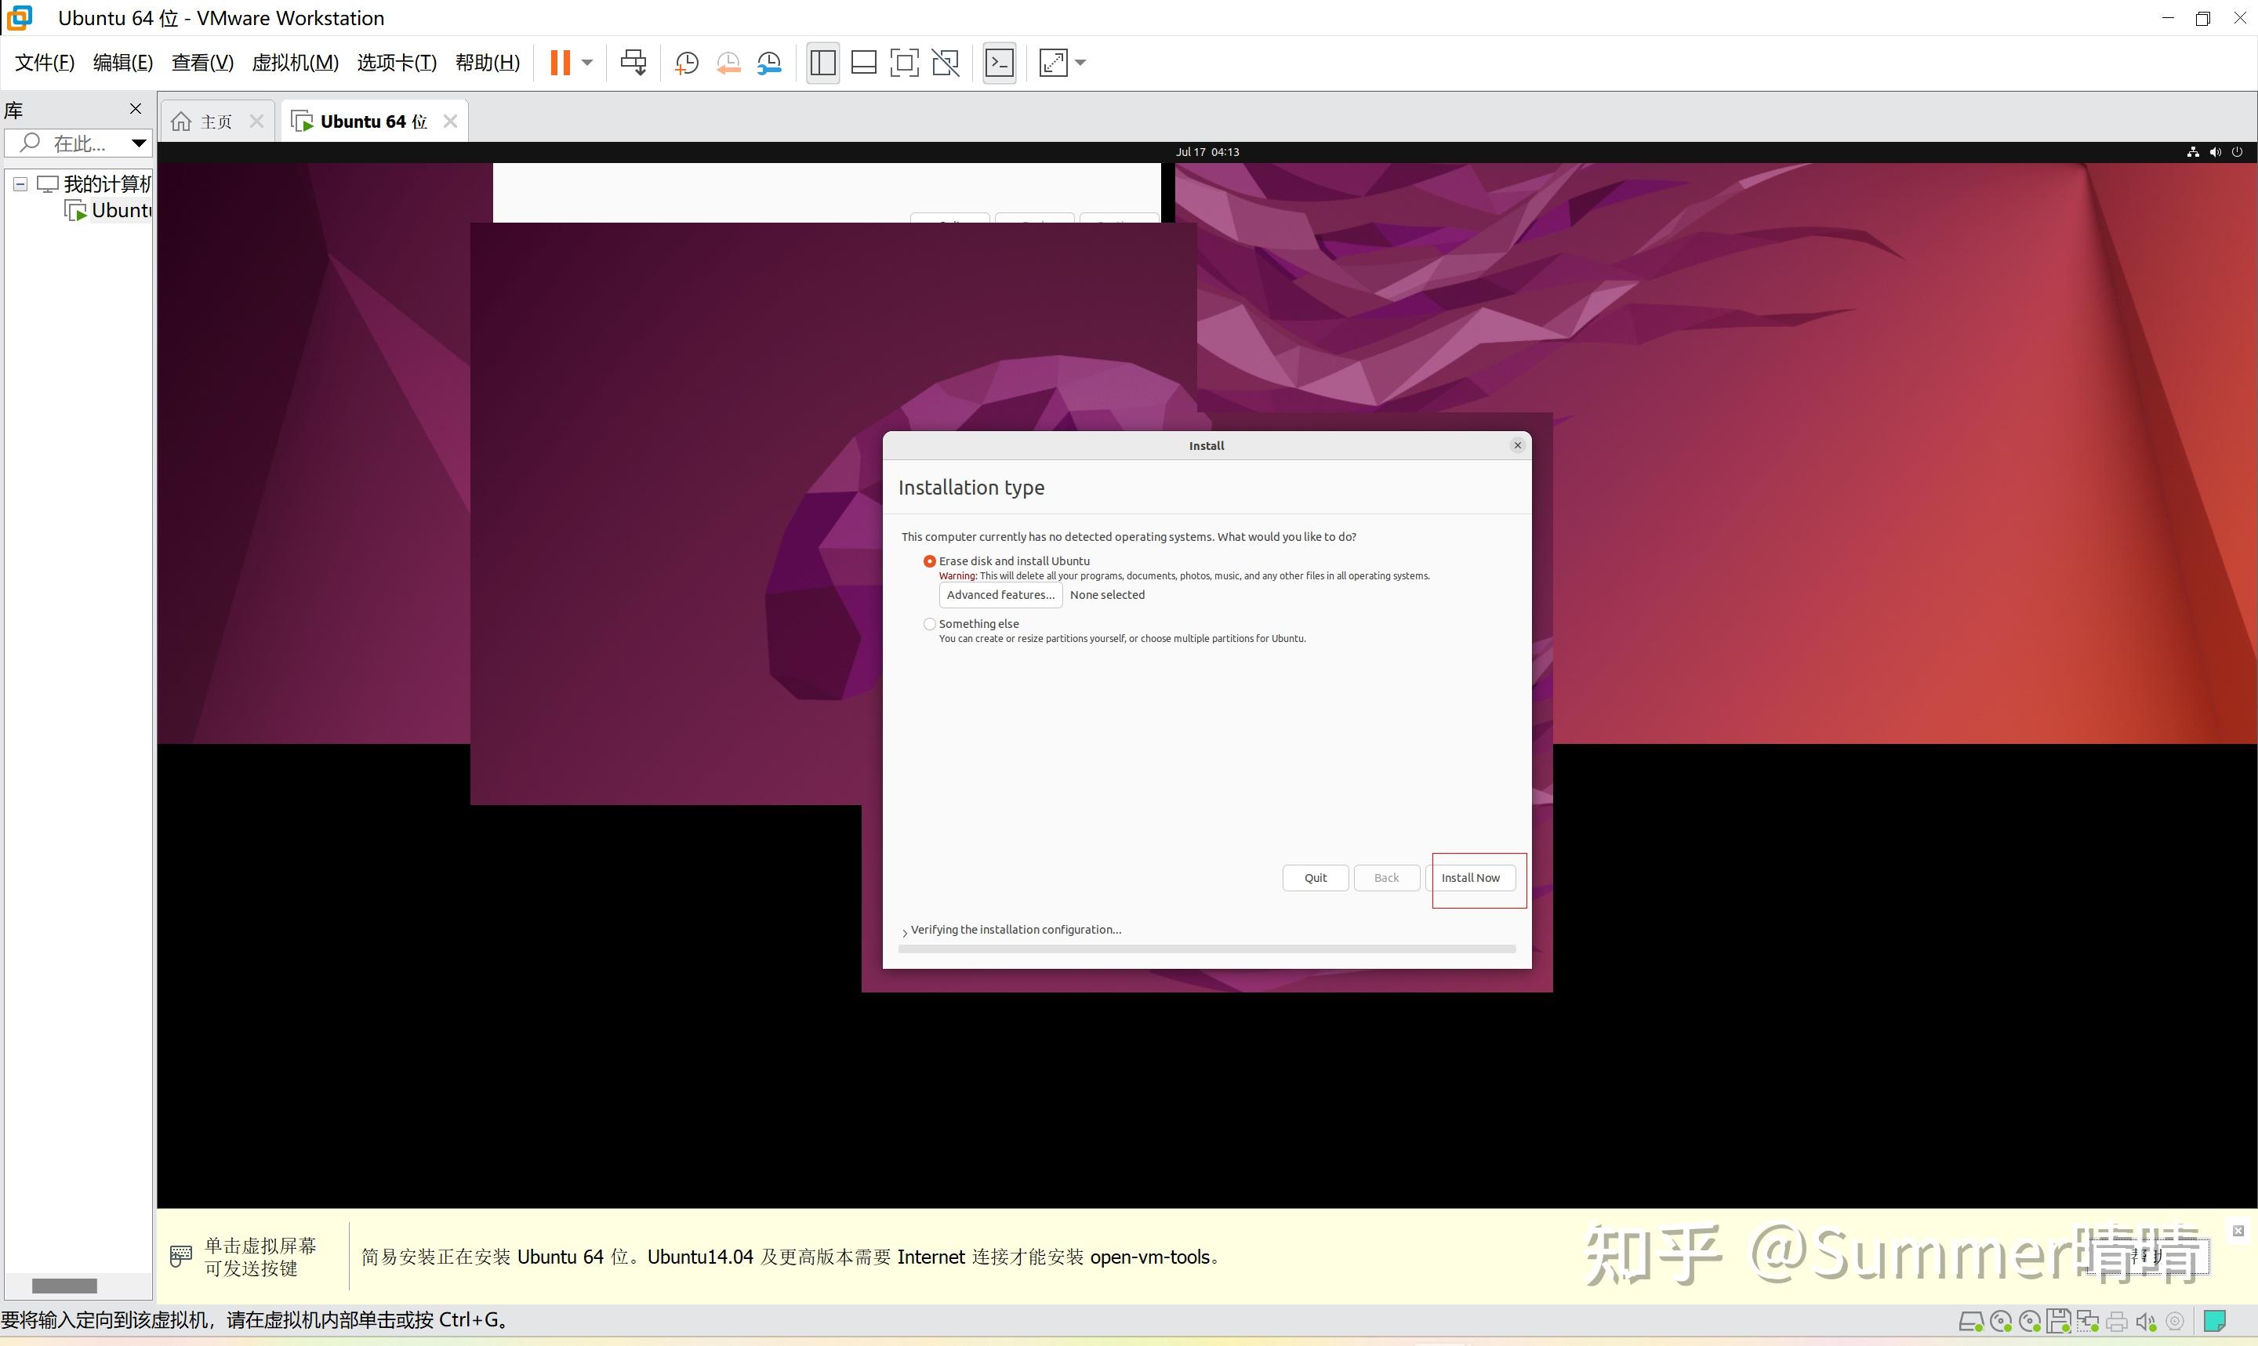Open the snapshot manager
This screenshot has width=2258, height=1346.
pos(770,62)
